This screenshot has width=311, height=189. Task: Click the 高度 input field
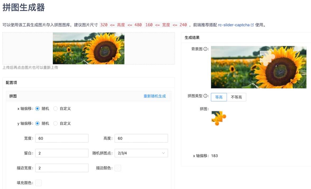pyautogui.click(x=141, y=138)
